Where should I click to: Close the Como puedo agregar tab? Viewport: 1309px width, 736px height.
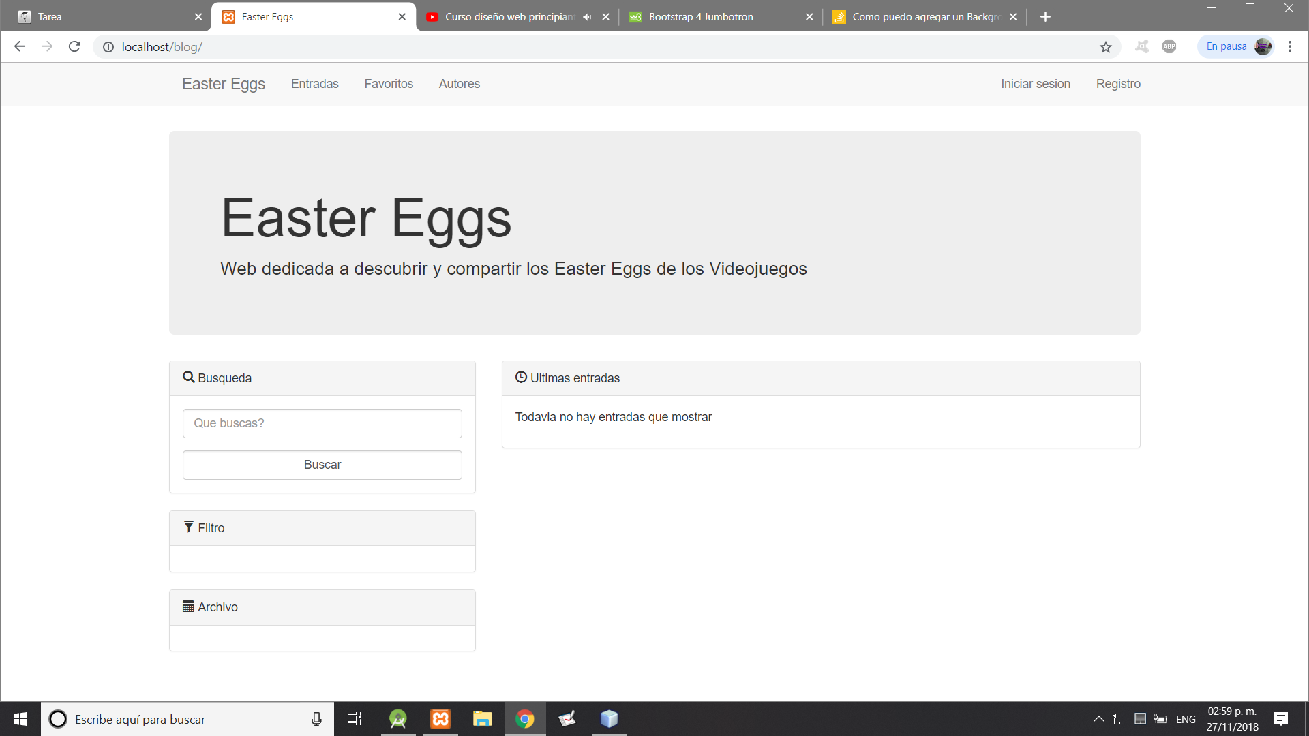point(1013,17)
